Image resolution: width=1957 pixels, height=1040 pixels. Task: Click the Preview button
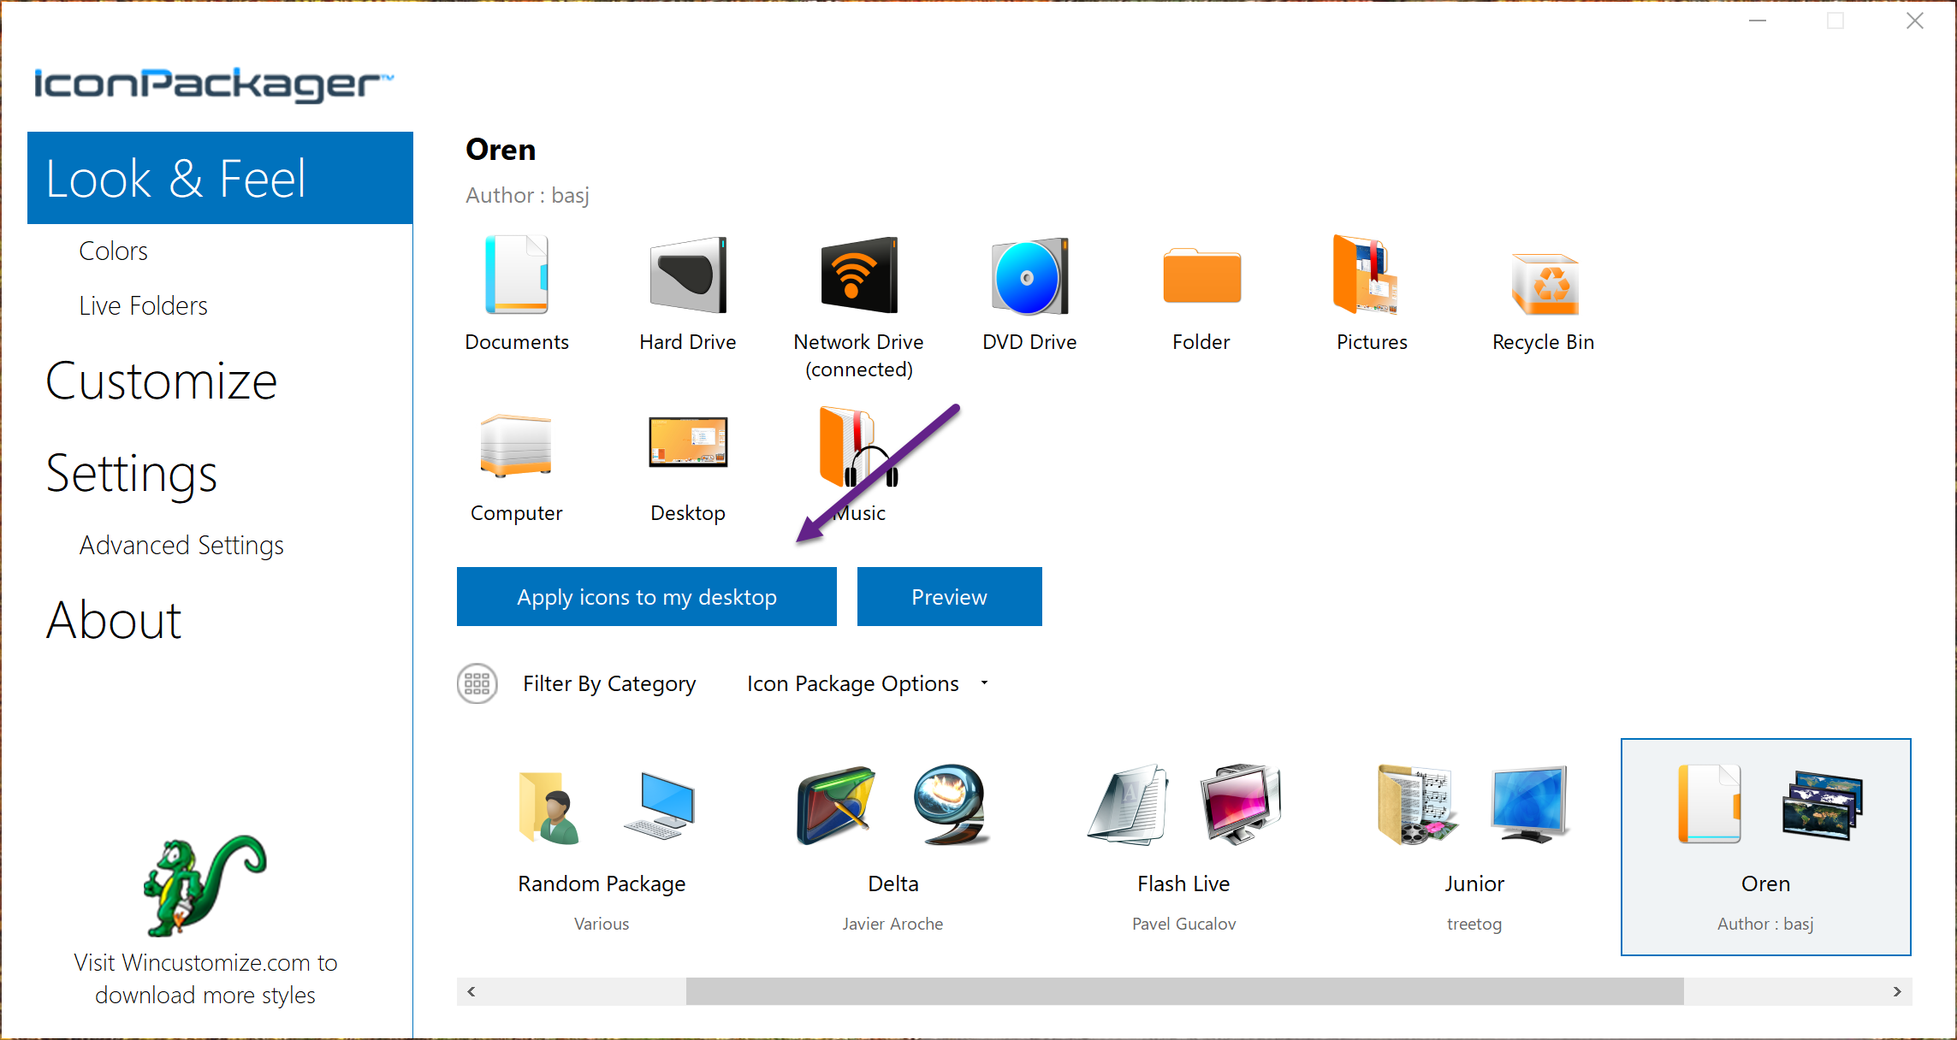pyautogui.click(x=948, y=596)
